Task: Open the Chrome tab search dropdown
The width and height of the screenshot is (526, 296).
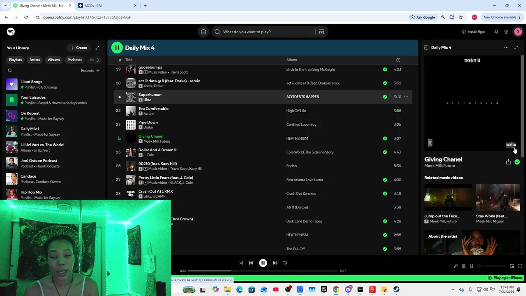Action: 5,6
